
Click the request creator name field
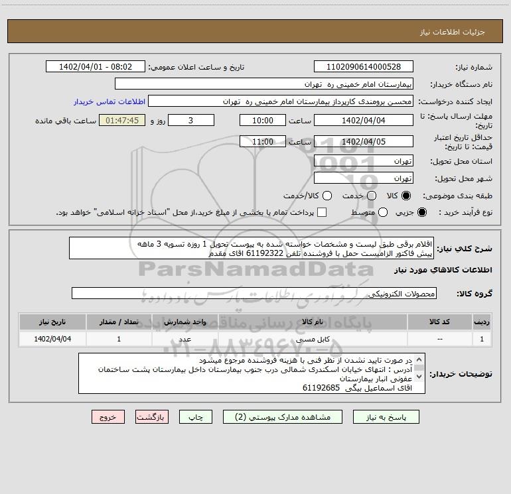pyautogui.click(x=281, y=101)
